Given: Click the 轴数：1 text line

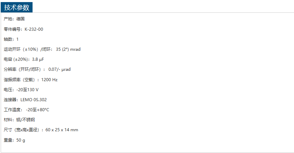Looking at the screenshot, I should pyautogui.click(x=11, y=39).
